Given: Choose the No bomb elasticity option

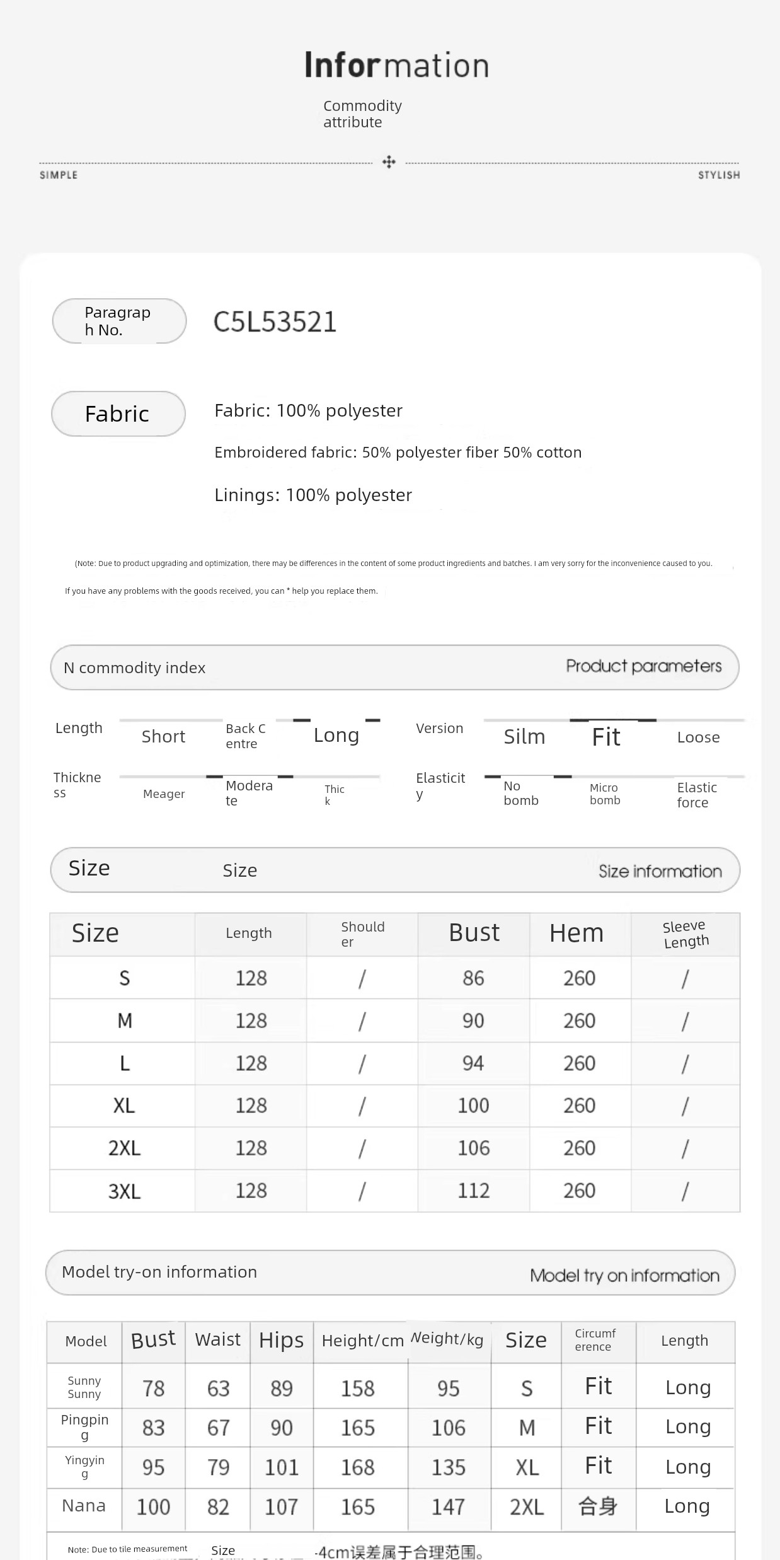Looking at the screenshot, I should coord(521,792).
